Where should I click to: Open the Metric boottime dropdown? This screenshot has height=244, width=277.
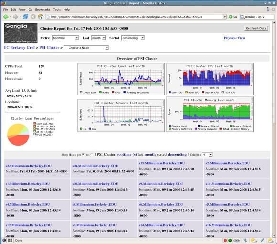(x=65, y=38)
